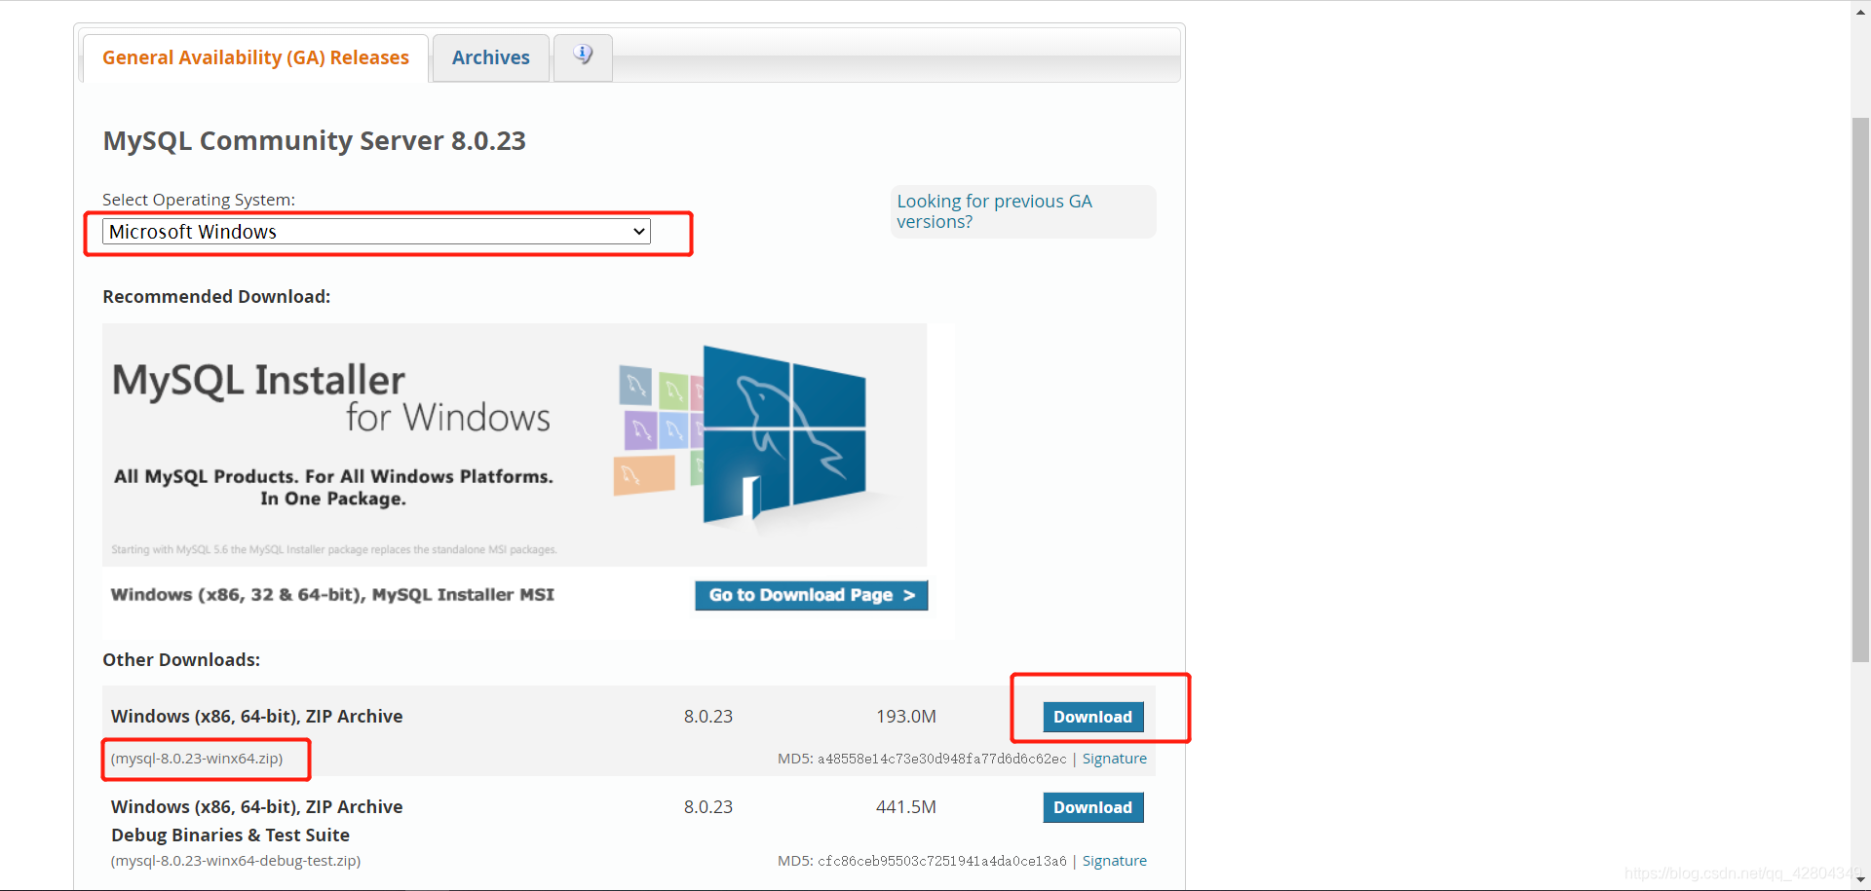Open the information icon tab
Viewport: 1871px width, 891px height.
pyautogui.click(x=583, y=56)
